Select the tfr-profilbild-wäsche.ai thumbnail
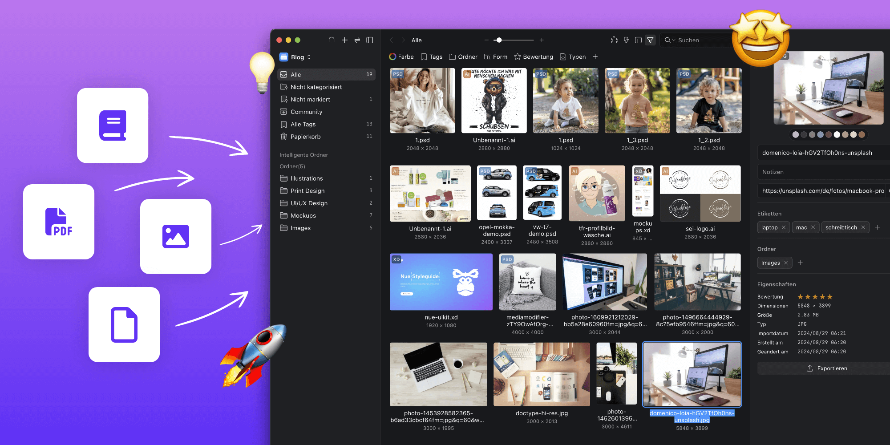 (597, 194)
